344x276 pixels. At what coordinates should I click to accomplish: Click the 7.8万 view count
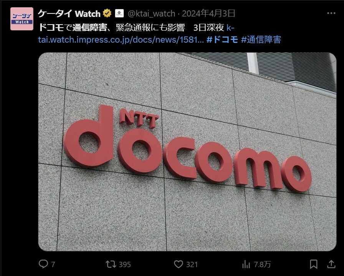262,264
